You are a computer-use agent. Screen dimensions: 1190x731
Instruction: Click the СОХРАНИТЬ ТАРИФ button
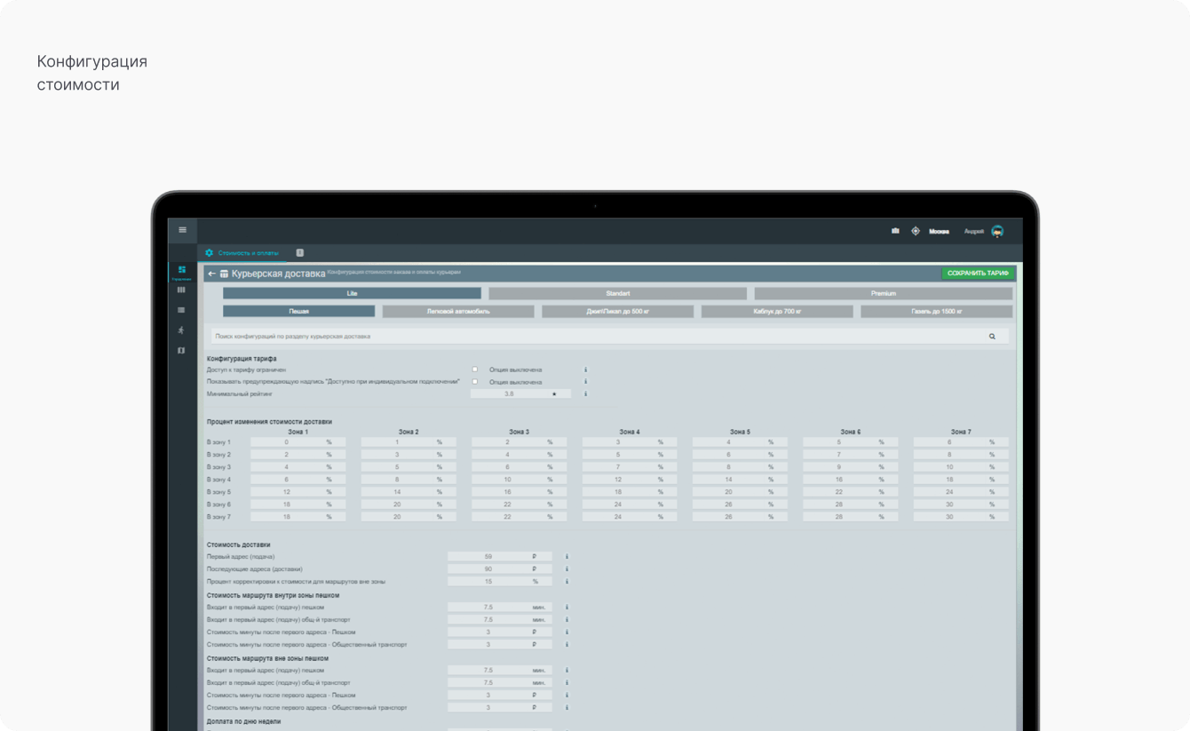[x=978, y=274]
